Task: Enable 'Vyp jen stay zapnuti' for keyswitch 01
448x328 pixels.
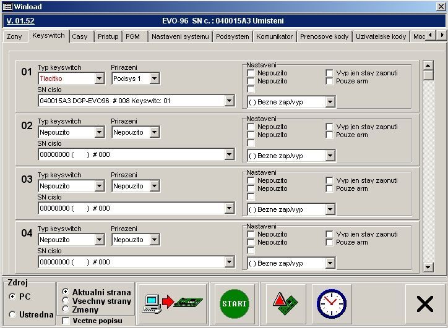Action: click(x=330, y=73)
